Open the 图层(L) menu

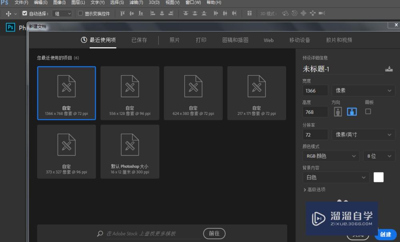pyautogui.click(x=78, y=2)
